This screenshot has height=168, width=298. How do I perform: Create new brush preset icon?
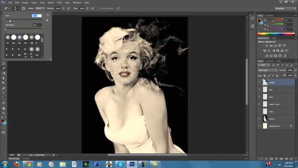47,21
